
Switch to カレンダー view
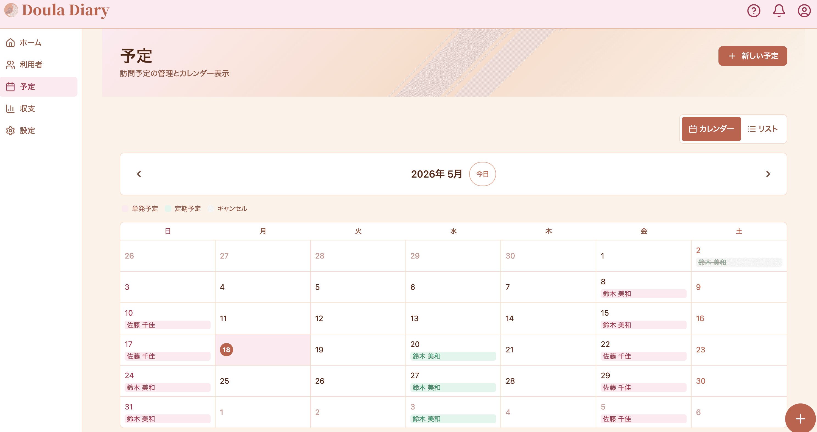coord(711,129)
